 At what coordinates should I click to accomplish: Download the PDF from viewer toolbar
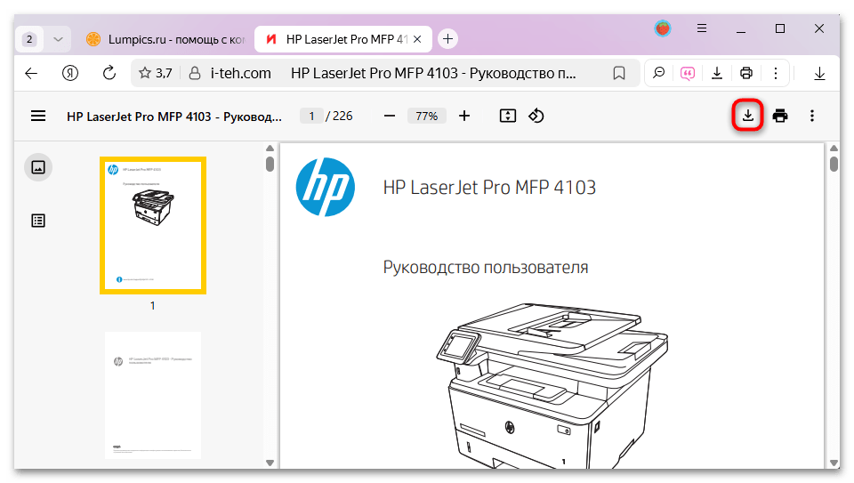tap(748, 116)
